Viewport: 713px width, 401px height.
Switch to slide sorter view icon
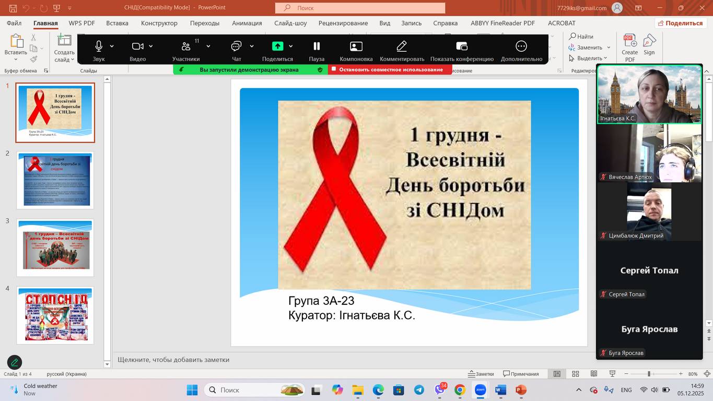576,374
